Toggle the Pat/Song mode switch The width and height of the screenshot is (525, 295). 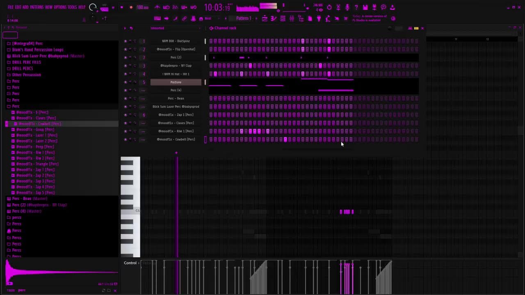tap(105, 8)
